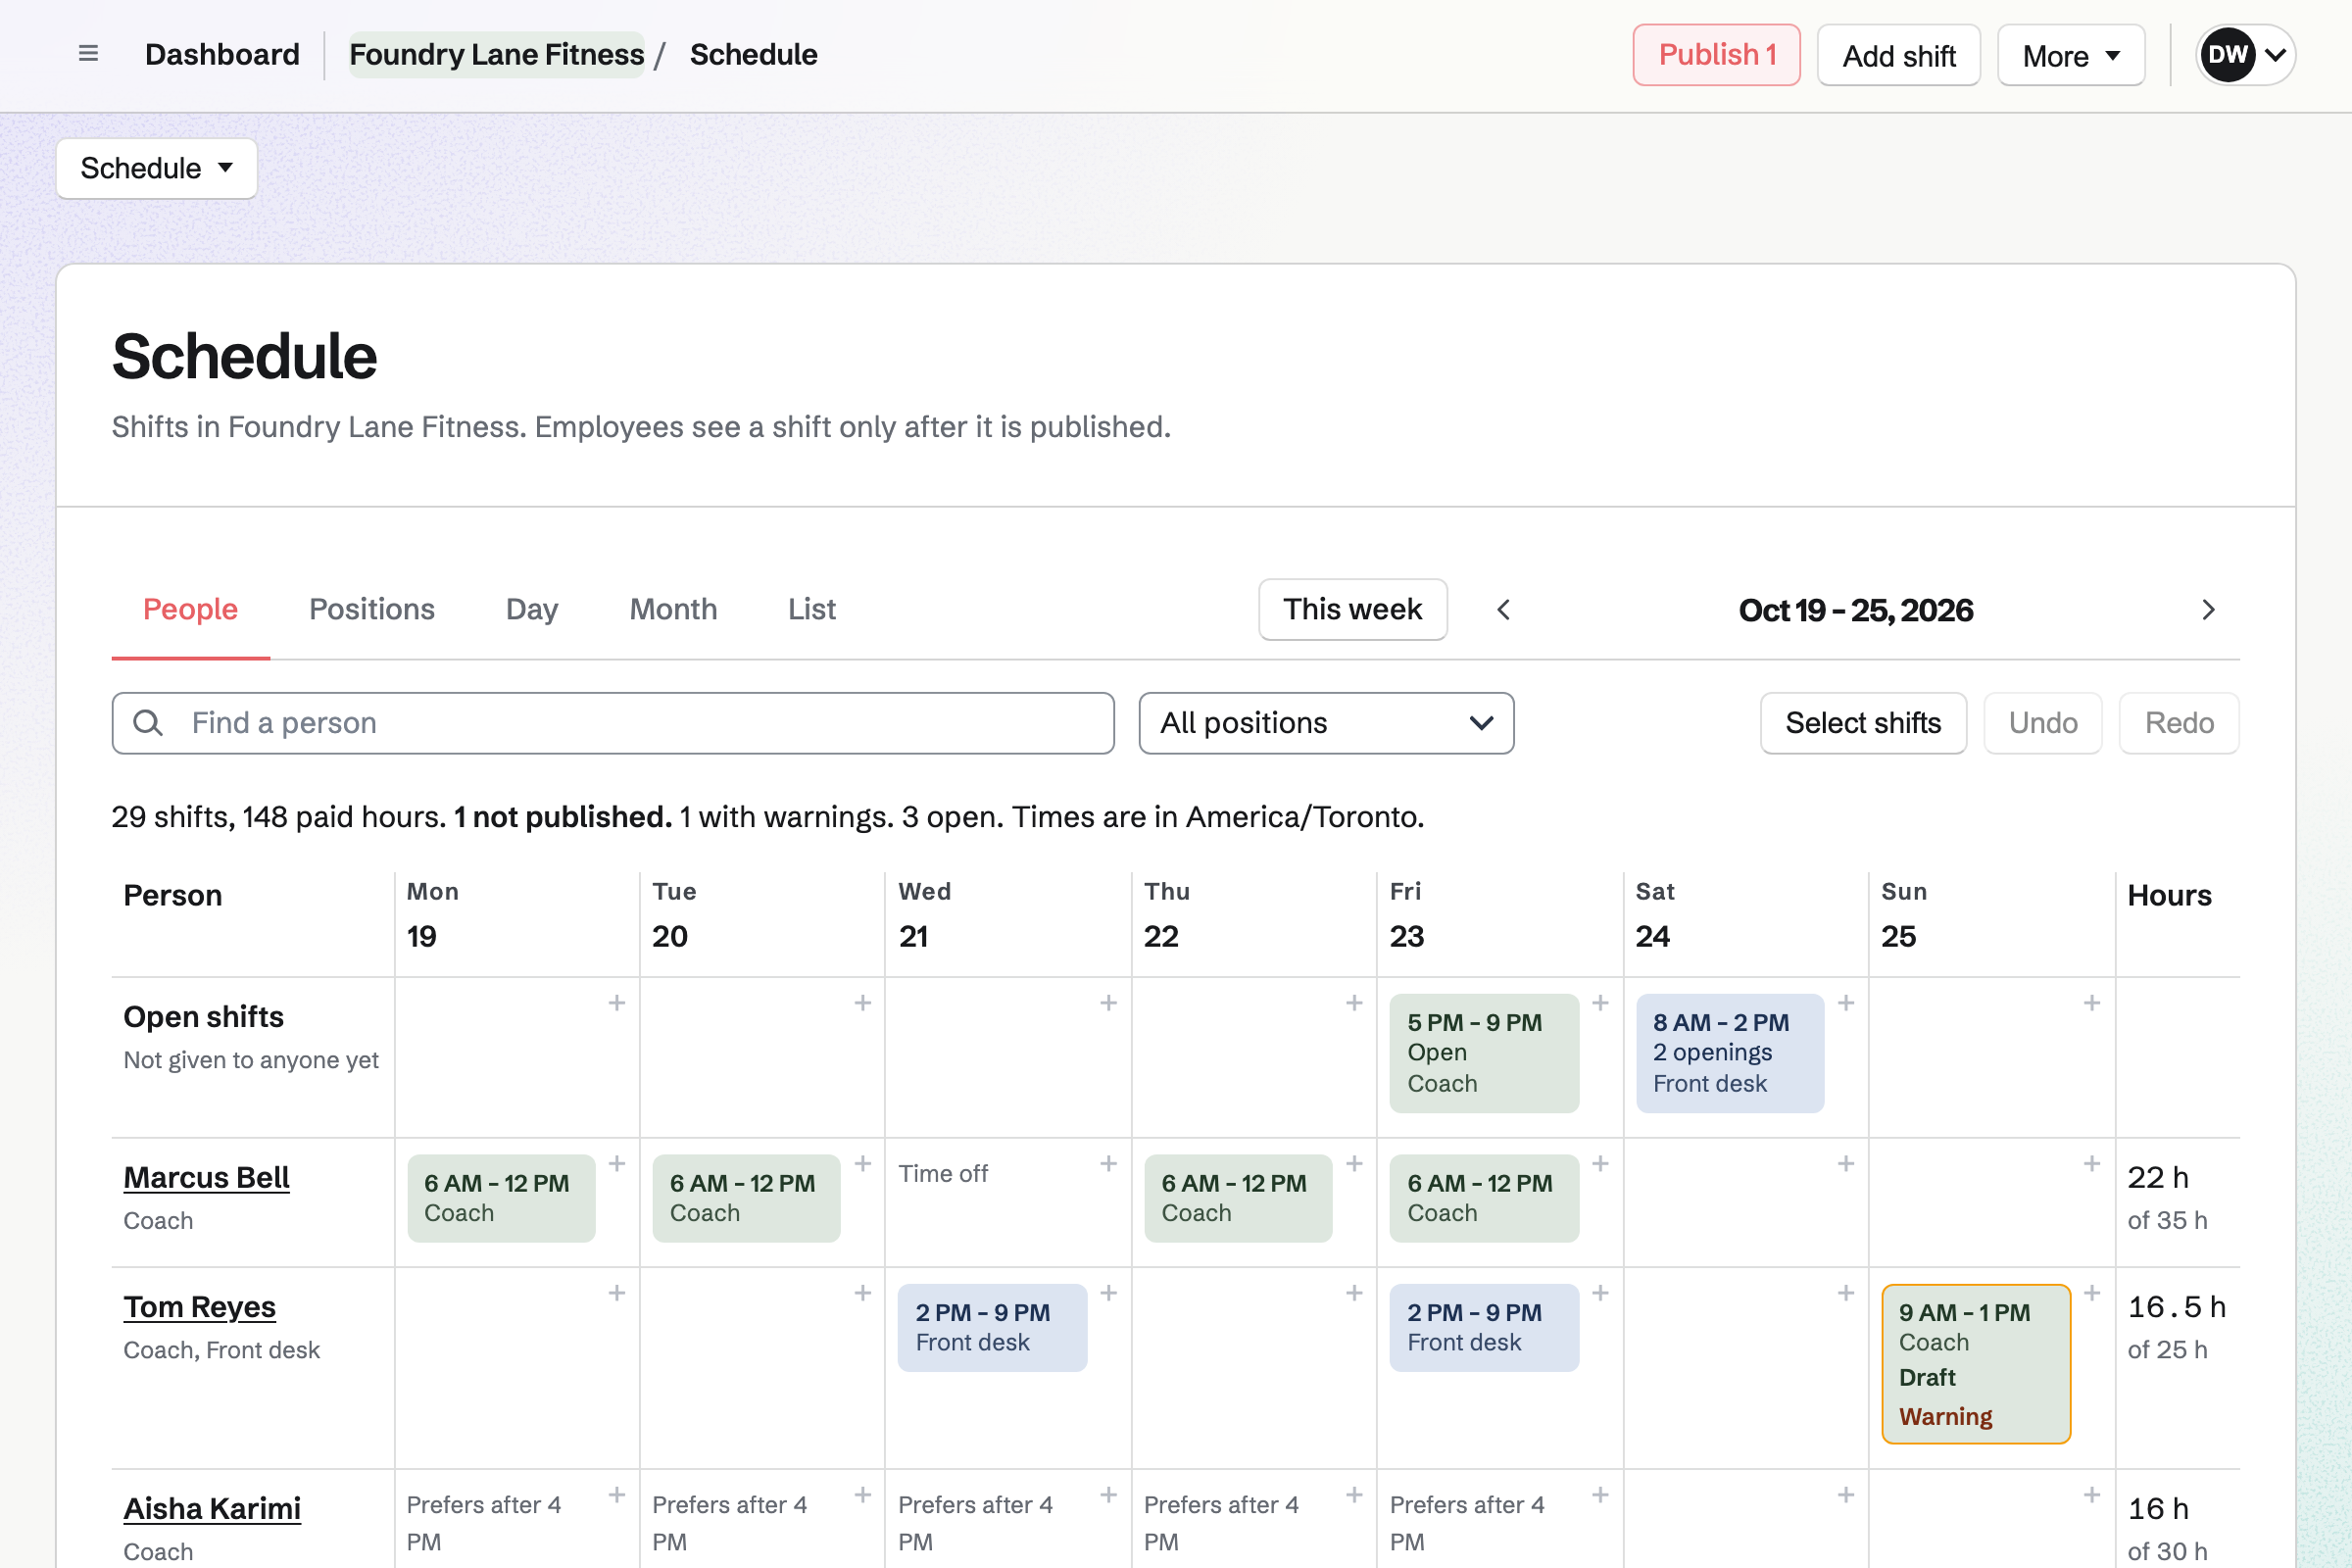
Task: Click the Add shift button
Action: (x=1899, y=55)
